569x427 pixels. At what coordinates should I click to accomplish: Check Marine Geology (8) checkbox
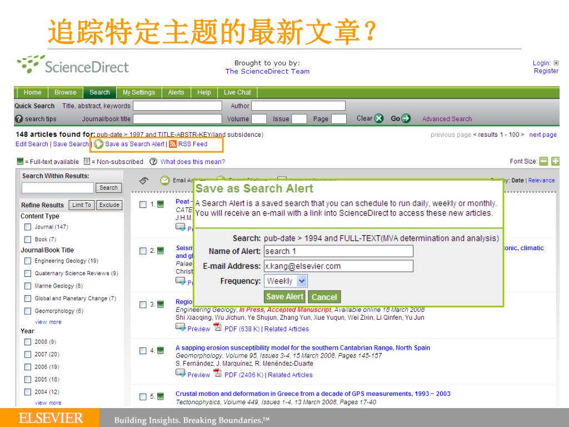click(28, 286)
